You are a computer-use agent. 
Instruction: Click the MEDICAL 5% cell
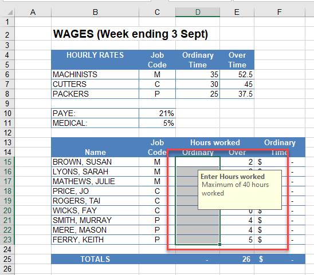(157, 123)
